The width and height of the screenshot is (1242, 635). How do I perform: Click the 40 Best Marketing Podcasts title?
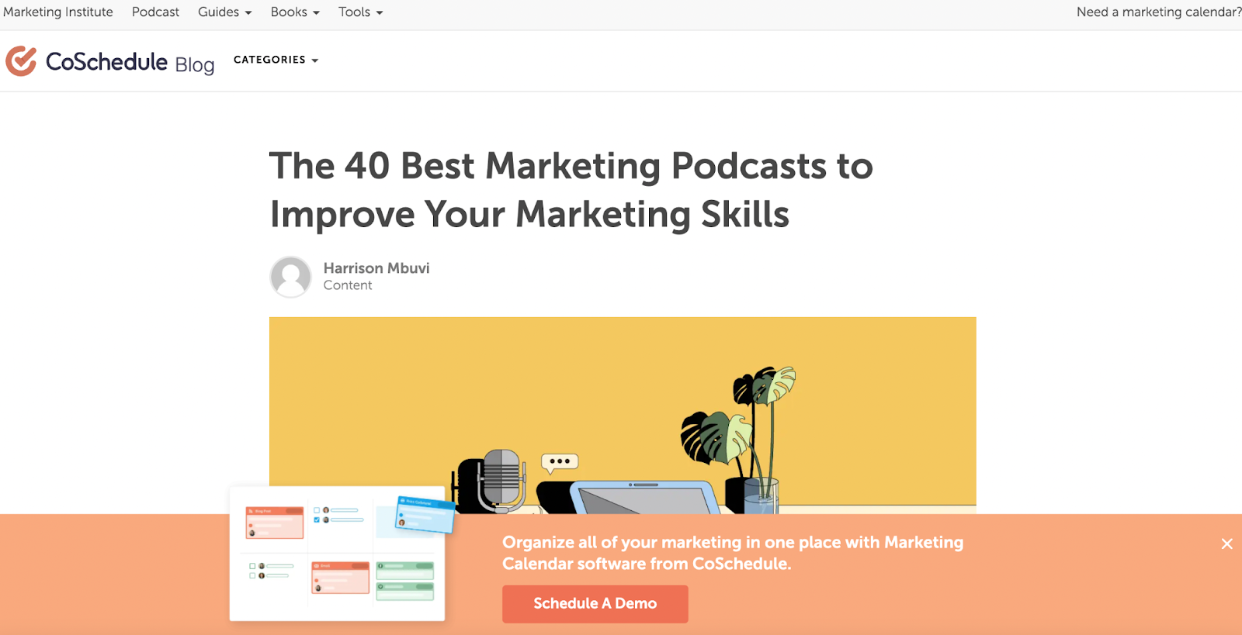[571, 190]
